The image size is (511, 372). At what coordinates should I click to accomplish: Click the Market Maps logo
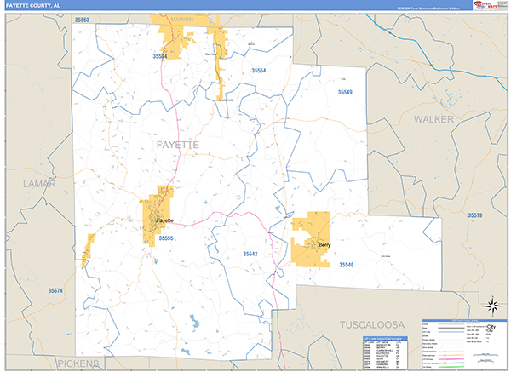coord(485,6)
